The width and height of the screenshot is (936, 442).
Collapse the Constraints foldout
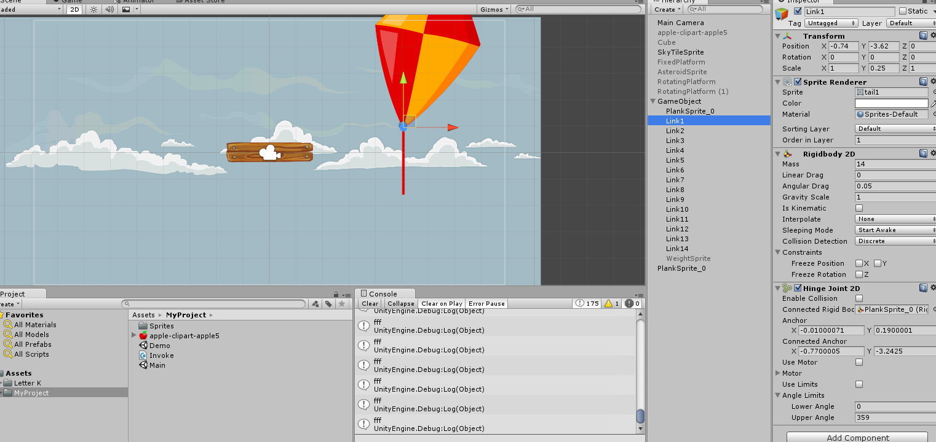778,252
